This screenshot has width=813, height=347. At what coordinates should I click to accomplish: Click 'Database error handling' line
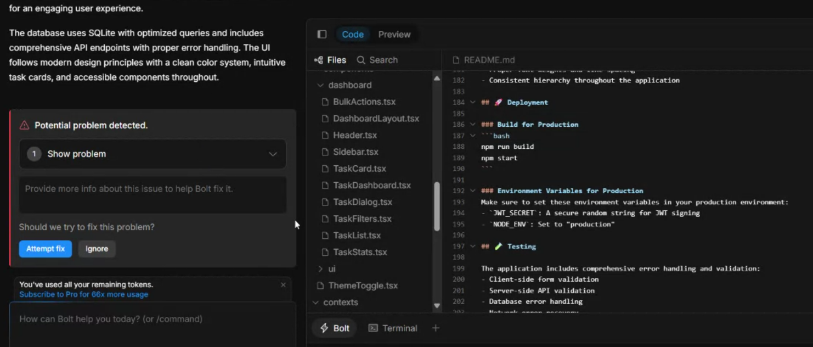532,301
